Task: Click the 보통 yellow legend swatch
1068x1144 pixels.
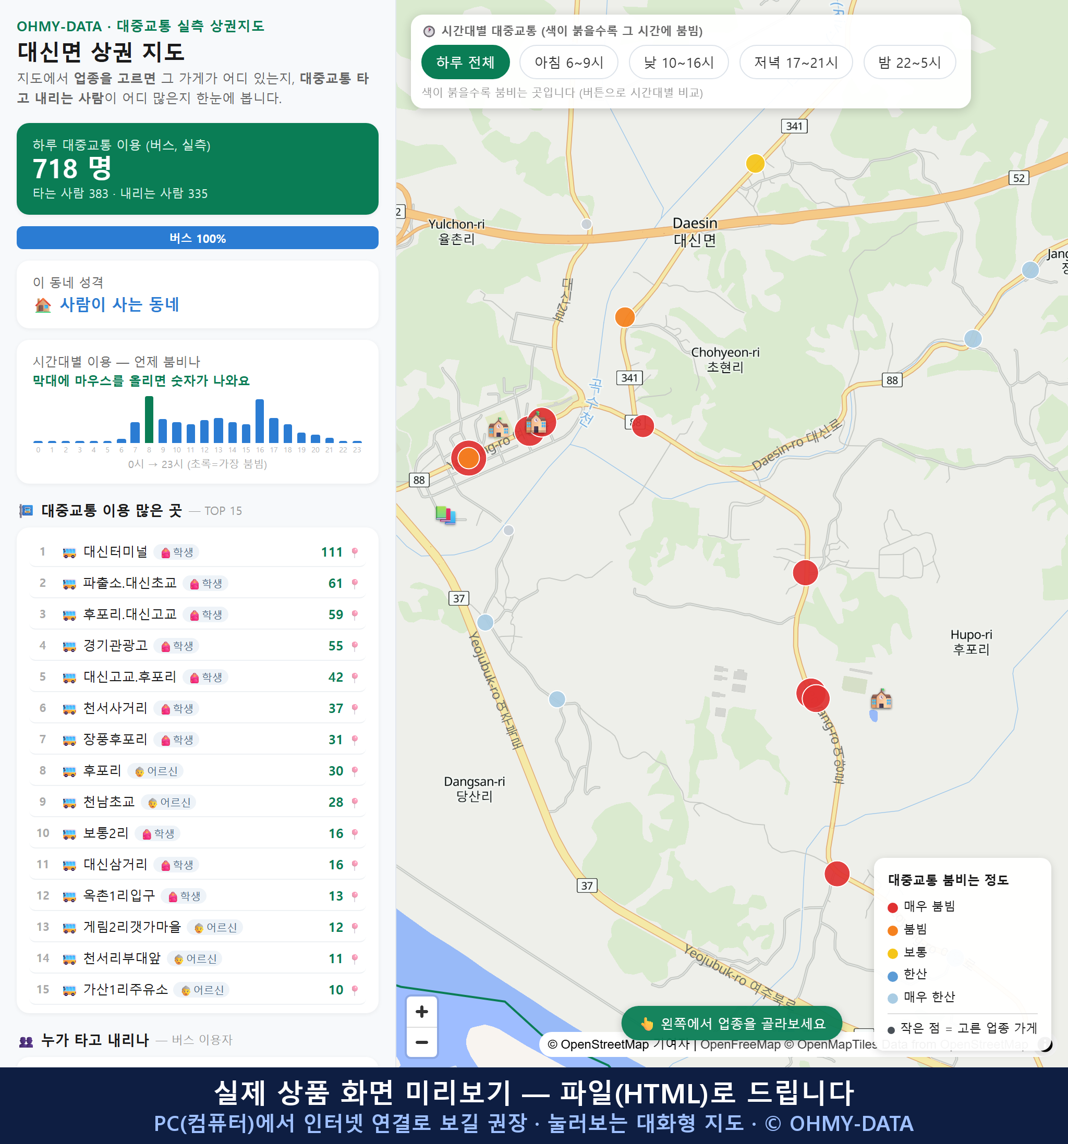Action: [892, 954]
